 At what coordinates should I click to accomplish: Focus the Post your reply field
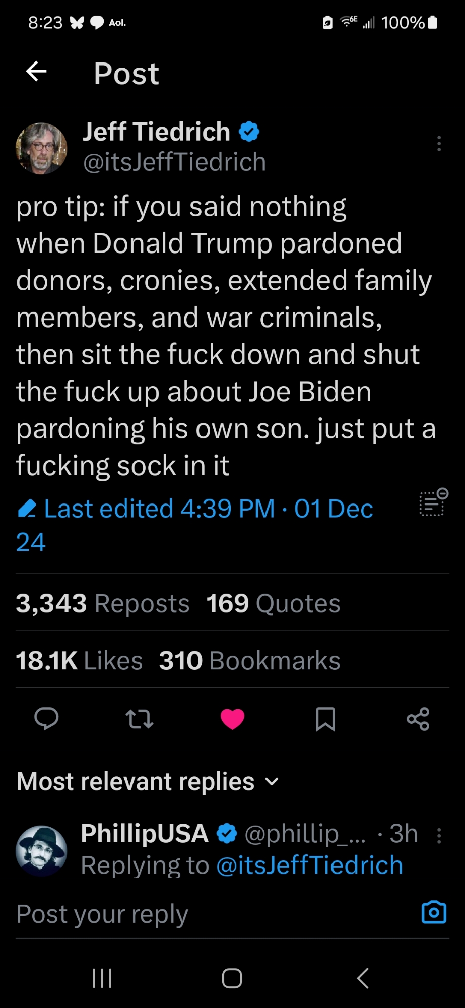click(x=202, y=914)
